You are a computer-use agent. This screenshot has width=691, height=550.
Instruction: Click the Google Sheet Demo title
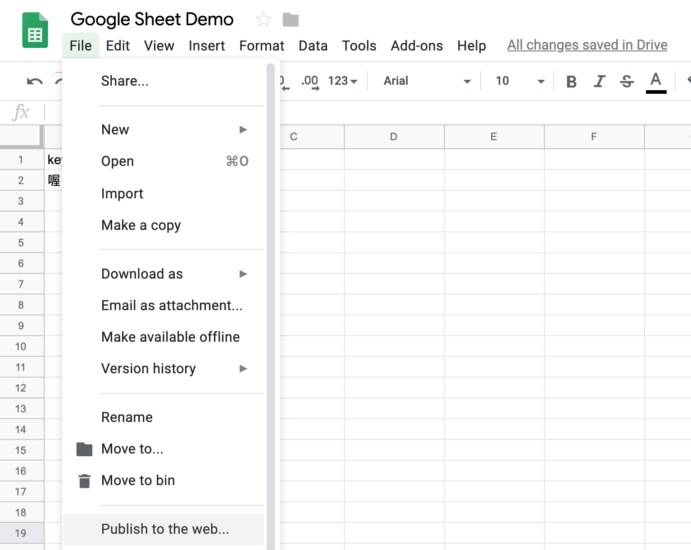click(x=152, y=19)
